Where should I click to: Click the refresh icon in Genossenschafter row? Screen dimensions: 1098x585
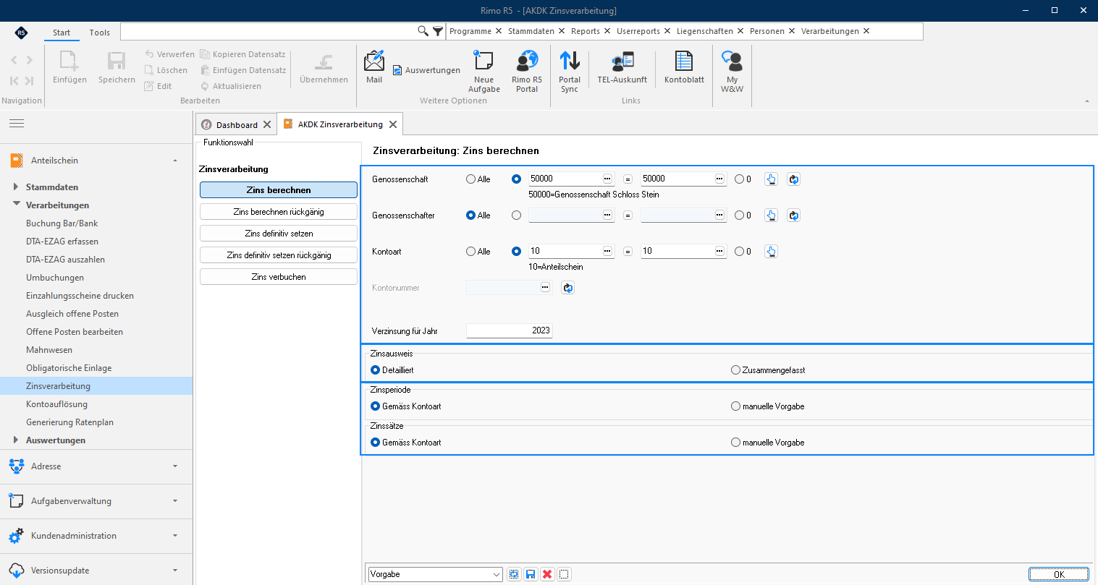pos(793,215)
